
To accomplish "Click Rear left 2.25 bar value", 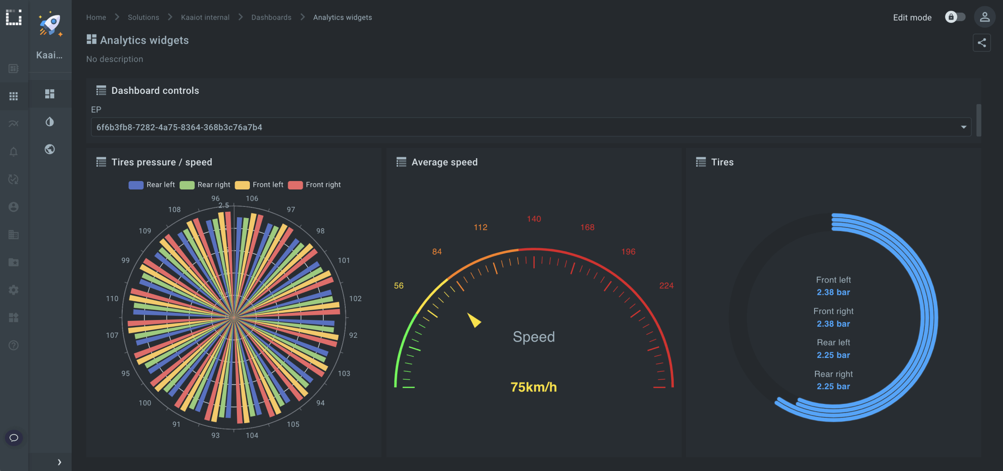I will (833, 355).
